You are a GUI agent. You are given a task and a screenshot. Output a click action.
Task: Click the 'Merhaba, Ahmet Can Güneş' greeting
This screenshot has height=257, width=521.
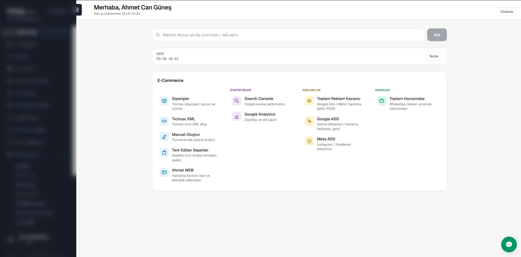pyautogui.click(x=133, y=8)
